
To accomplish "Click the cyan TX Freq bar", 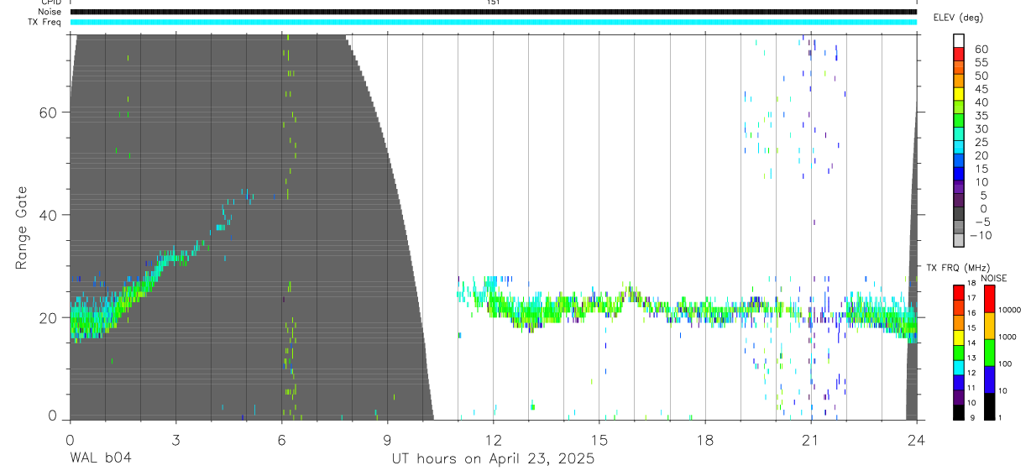I will click(493, 21).
